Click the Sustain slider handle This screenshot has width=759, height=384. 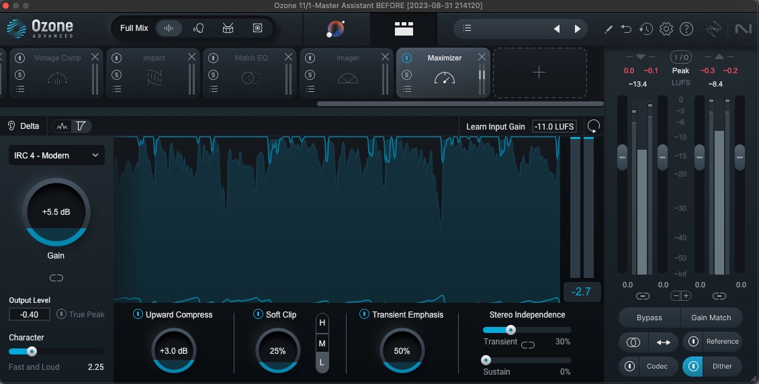[x=486, y=361]
